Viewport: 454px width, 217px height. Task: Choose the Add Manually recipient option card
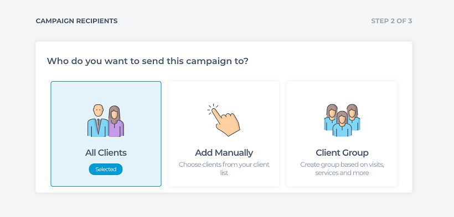click(224, 134)
